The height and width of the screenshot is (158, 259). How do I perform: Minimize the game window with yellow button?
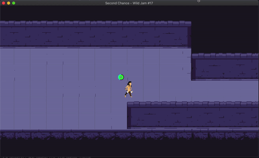(x=9, y=3)
